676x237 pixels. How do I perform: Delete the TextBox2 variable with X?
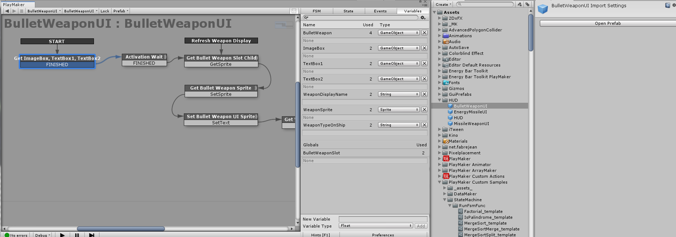click(424, 79)
